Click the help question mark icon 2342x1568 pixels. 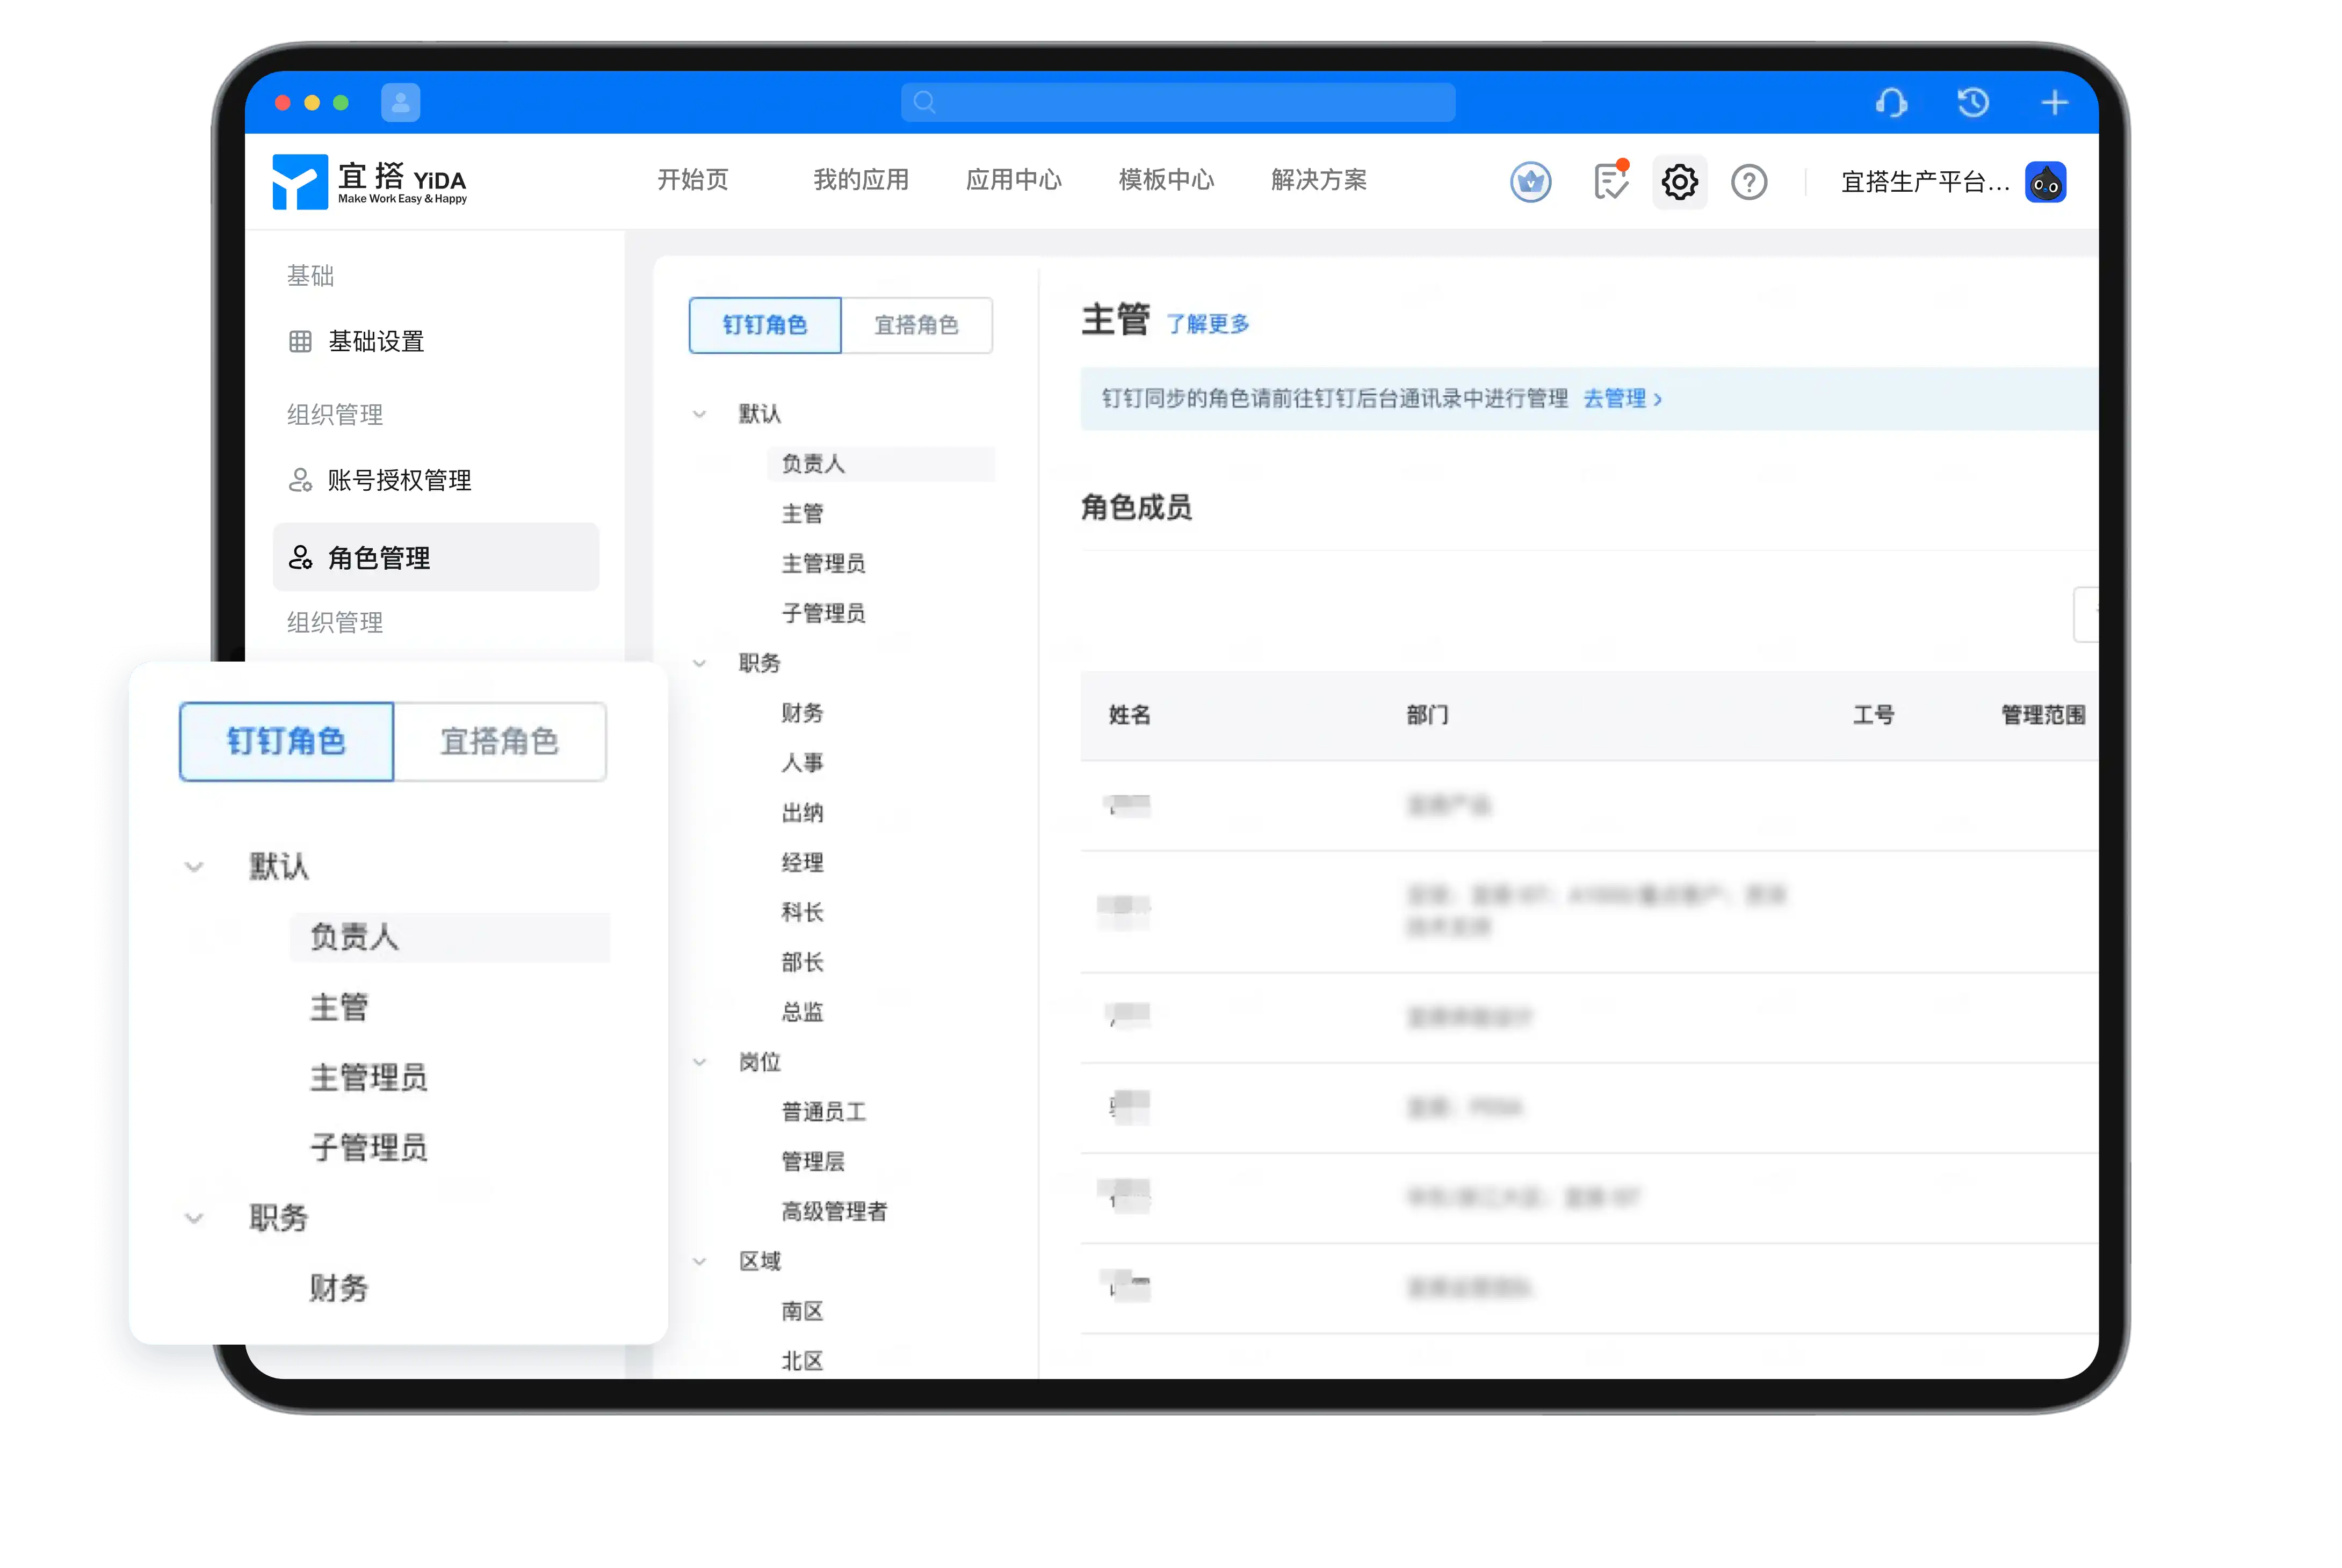tap(1749, 182)
